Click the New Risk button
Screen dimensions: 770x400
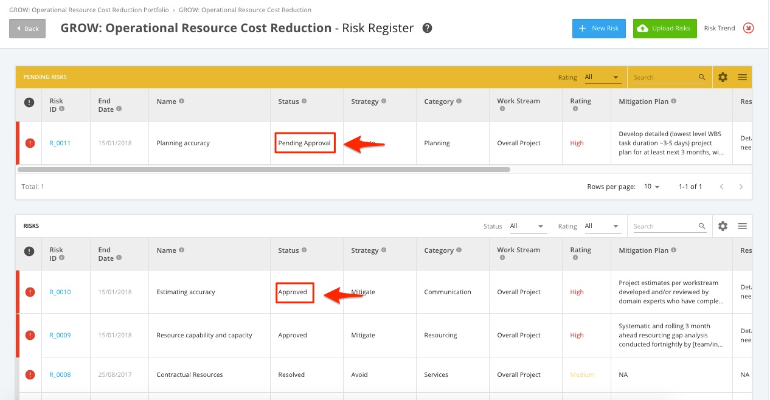point(599,29)
